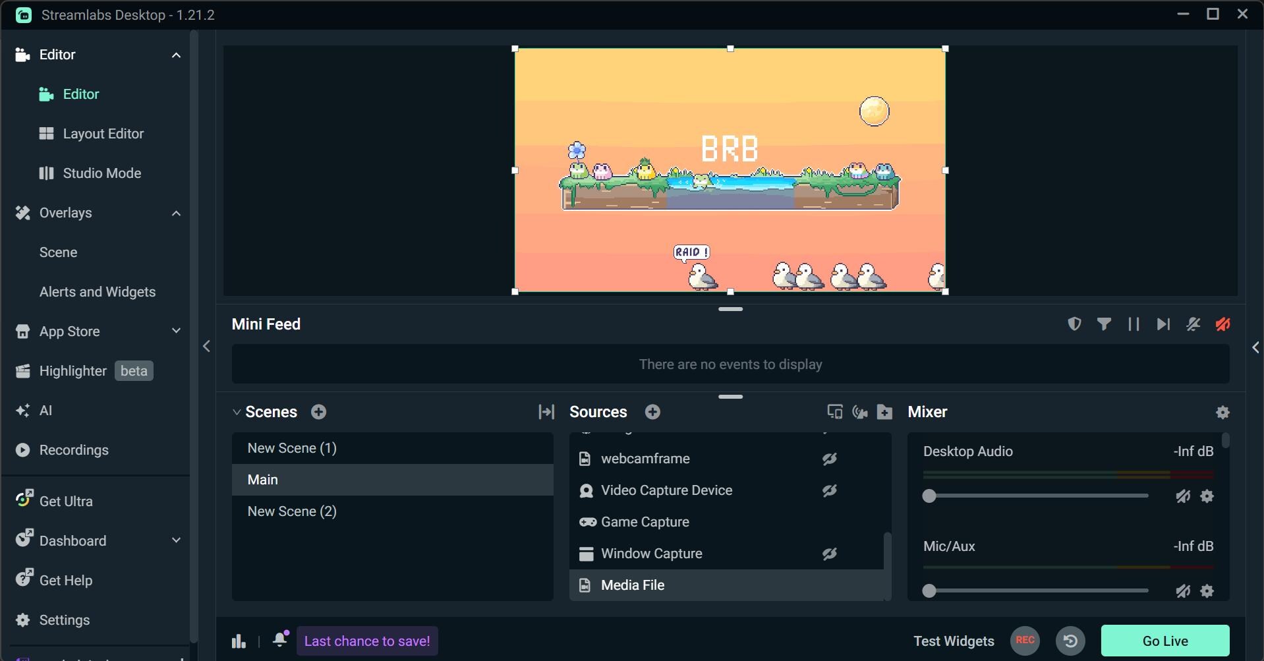Click Desktop Audio volume slider handle
Screen dimensions: 1264x661
(929, 496)
